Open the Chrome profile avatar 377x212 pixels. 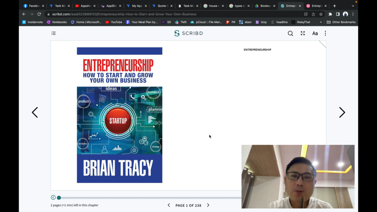[x=345, y=14]
